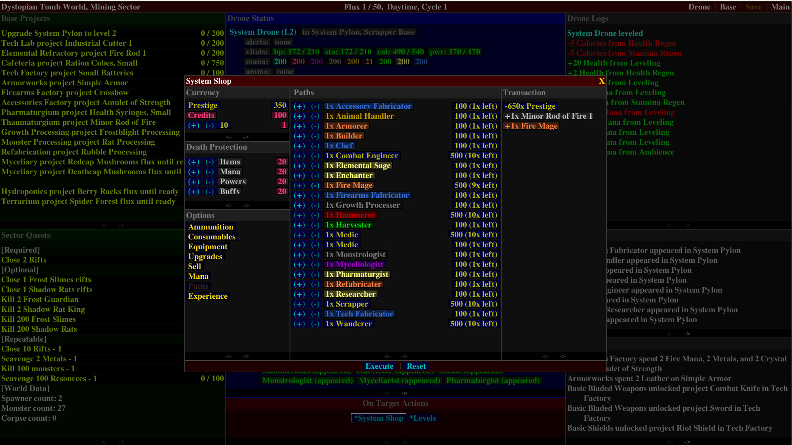This screenshot has height=445, width=792.
Task: Click the right arrow under the Paths panel
Action: 404,356
